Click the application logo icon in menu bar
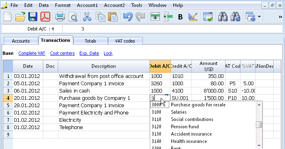 click(x=4, y=5)
